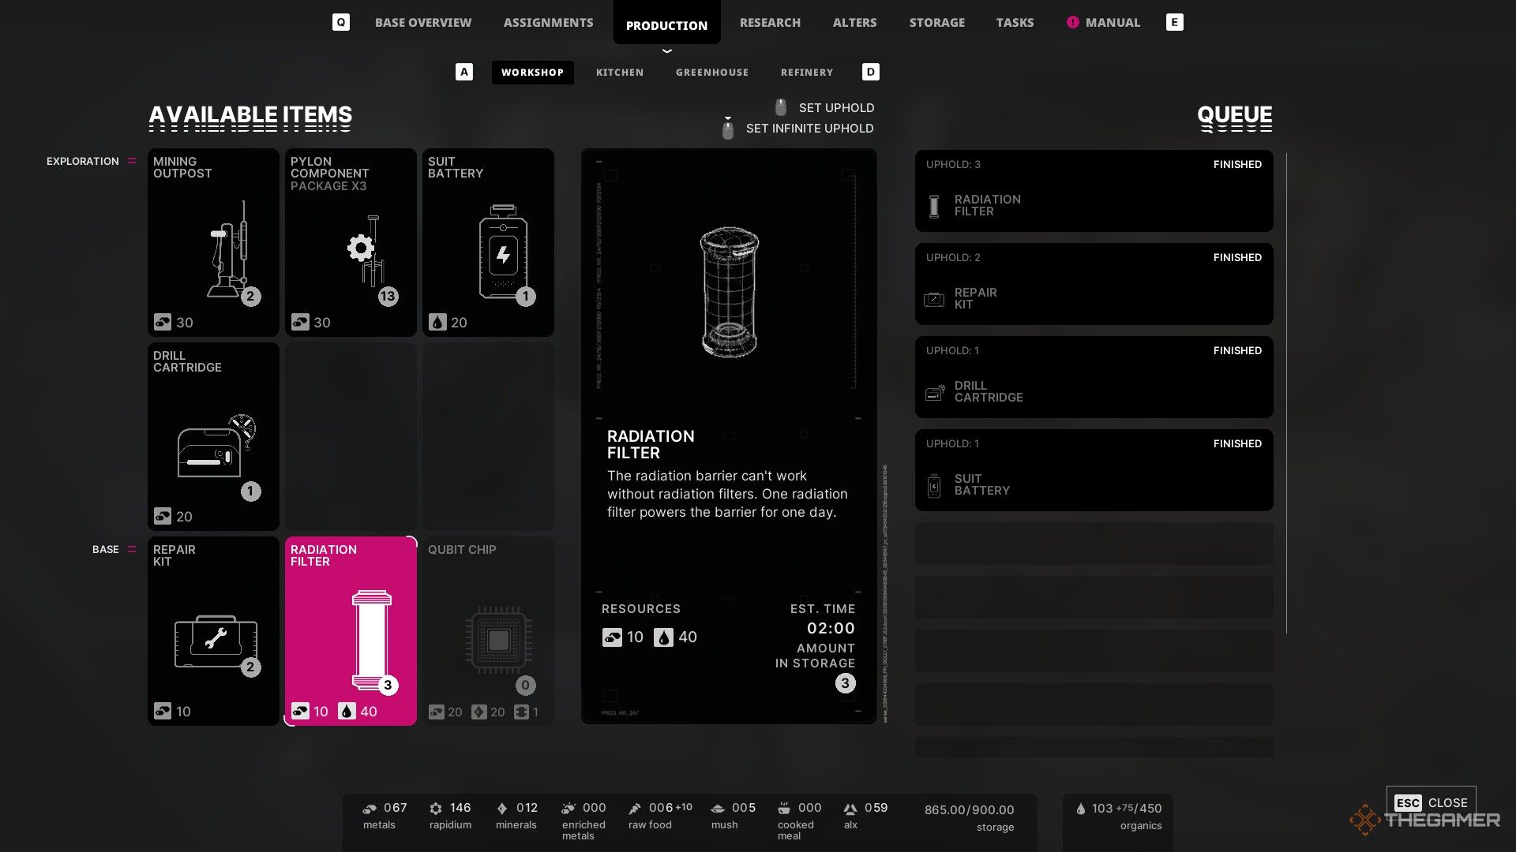Select the Drill Cartridge queue entry
Viewport: 1516px width, 852px height.
pos(1094,377)
